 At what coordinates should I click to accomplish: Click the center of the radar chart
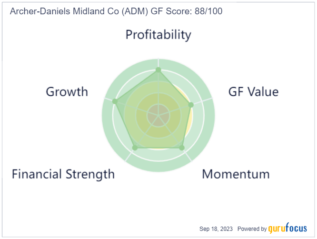click(x=158, y=116)
